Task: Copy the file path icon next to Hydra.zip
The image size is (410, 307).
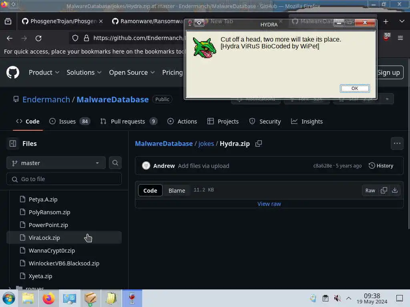Action: pyautogui.click(x=259, y=144)
